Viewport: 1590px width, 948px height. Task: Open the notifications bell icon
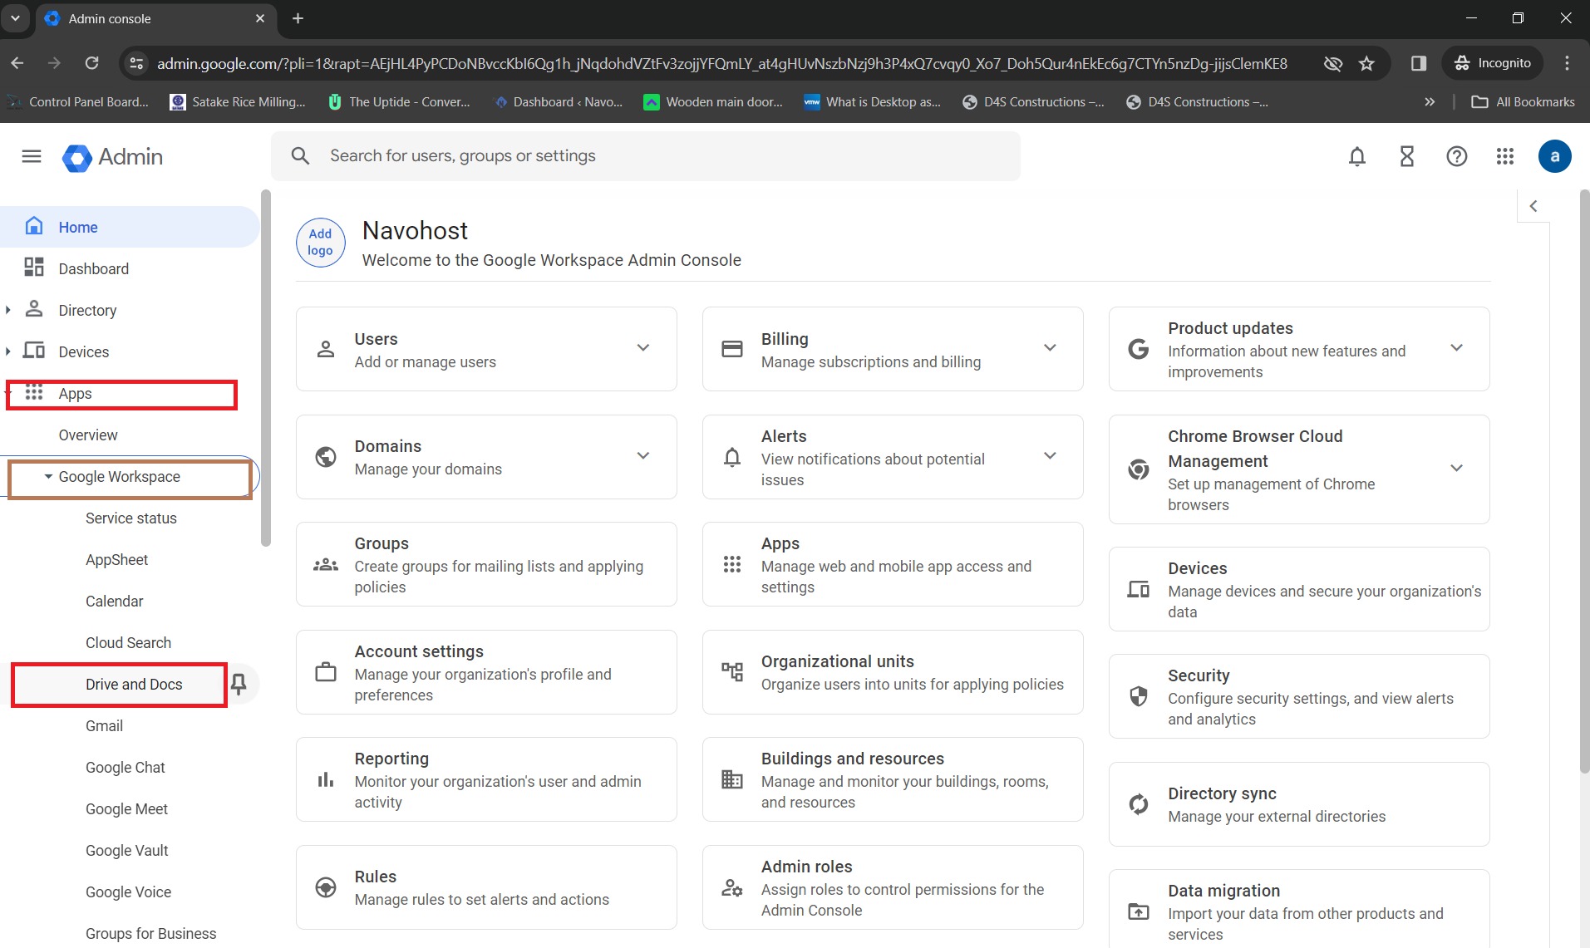tap(1356, 156)
